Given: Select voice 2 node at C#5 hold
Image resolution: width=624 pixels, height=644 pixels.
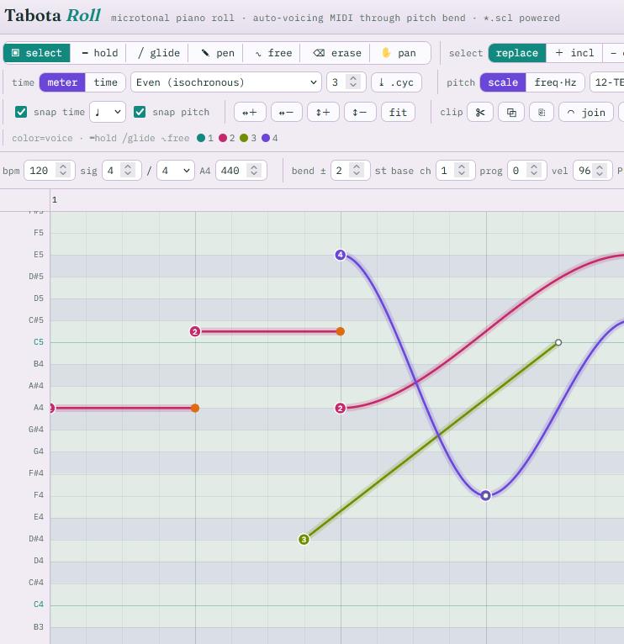Looking at the screenshot, I should (195, 331).
